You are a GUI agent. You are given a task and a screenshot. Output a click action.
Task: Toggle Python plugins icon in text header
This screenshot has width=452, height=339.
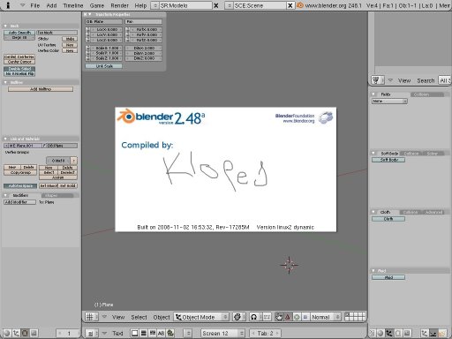pyautogui.click(x=170, y=333)
